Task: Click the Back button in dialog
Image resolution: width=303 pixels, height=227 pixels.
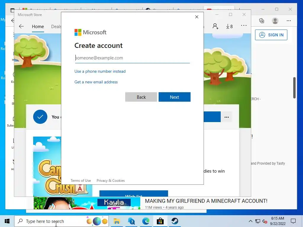Action: (141, 97)
